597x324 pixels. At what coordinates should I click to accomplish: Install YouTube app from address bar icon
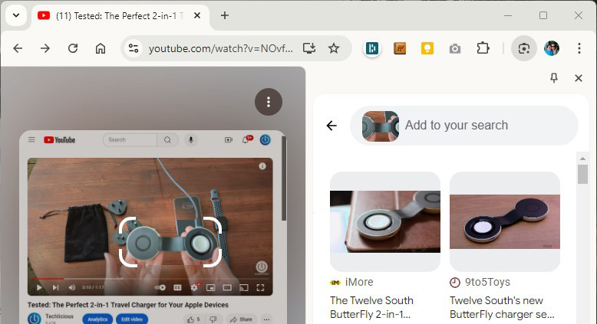tap(309, 48)
